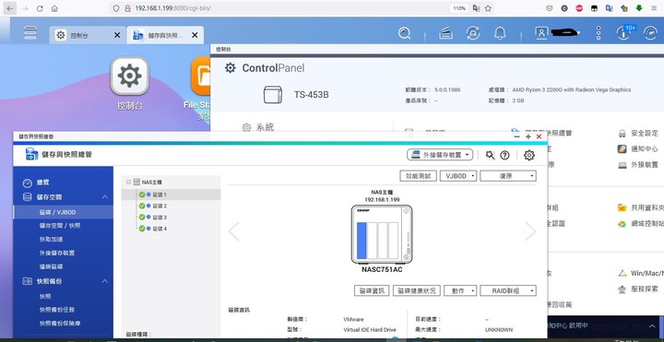The width and height of the screenshot is (664, 342).
Task: Open the QTS main menu hamburger icon
Action: tap(30, 32)
